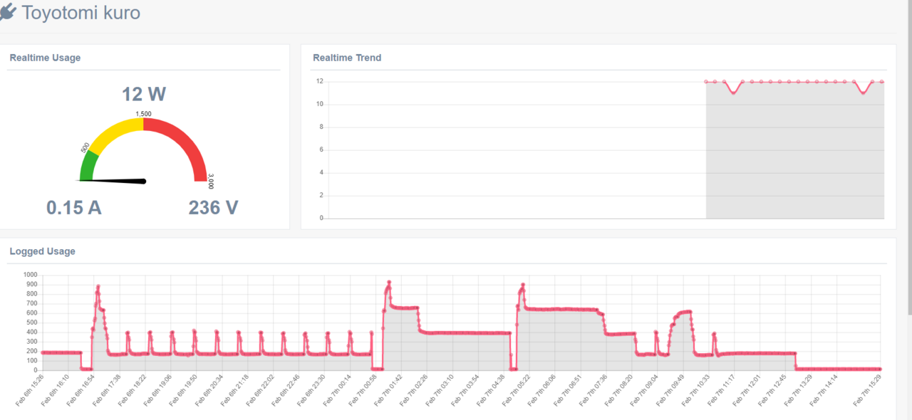The width and height of the screenshot is (912, 420).
Task: Click the Feb 6th 15:26 axis label
Action: coord(29,391)
